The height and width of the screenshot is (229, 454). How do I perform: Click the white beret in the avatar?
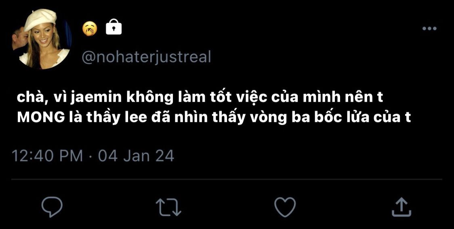[x=40, y=19]
